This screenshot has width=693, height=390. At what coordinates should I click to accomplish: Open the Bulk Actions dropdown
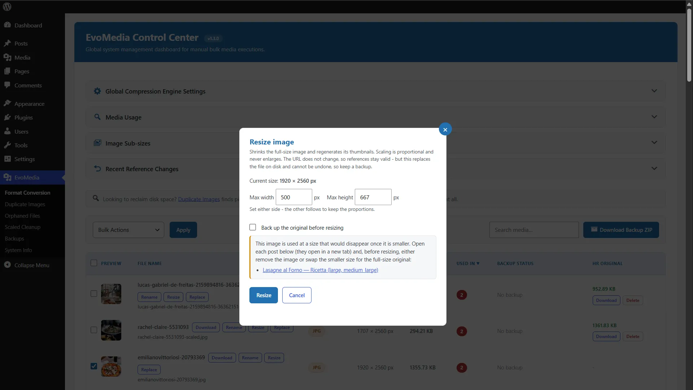(x=128, y=230)
